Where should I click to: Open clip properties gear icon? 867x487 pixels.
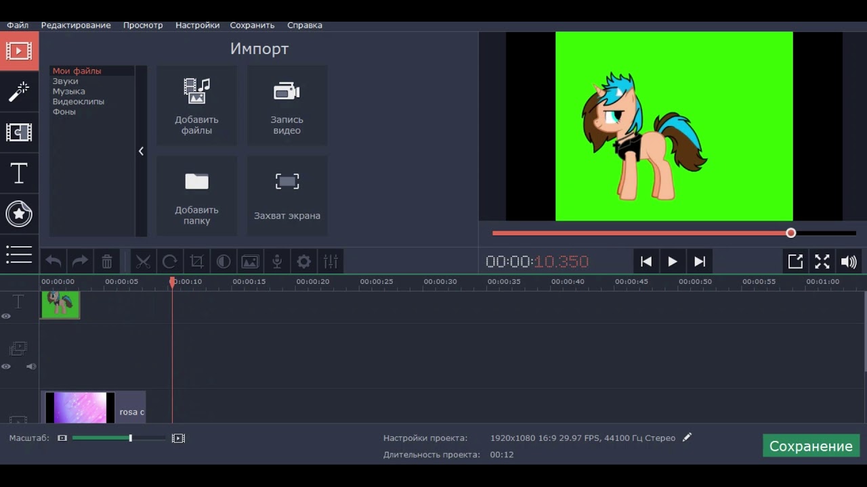(x=304, y=261)
